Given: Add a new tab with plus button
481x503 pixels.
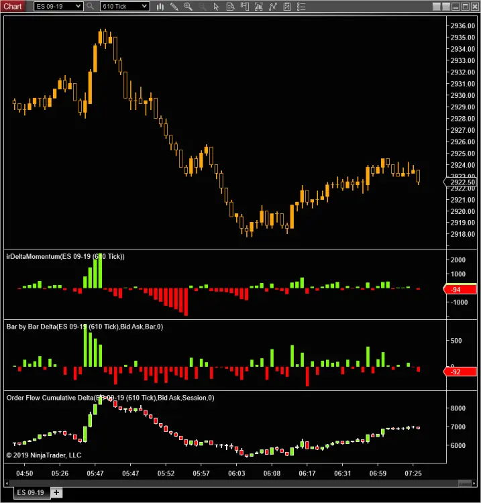Looking at the screenshot, I should (56, 492).
